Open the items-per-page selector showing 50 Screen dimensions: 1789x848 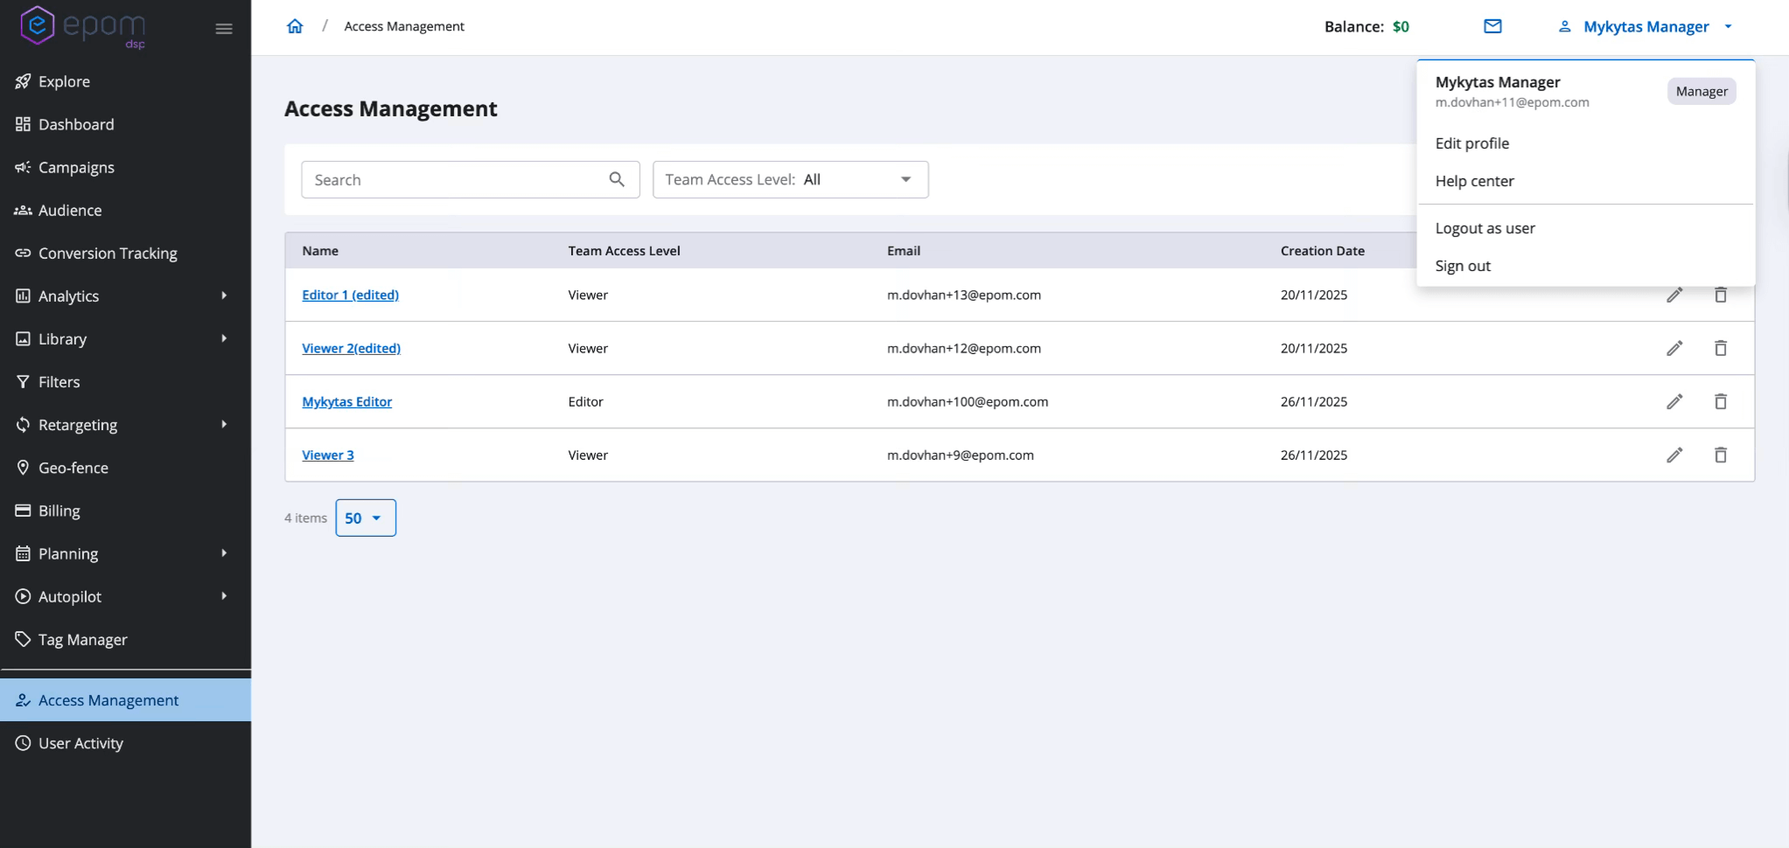coord(365,518)
